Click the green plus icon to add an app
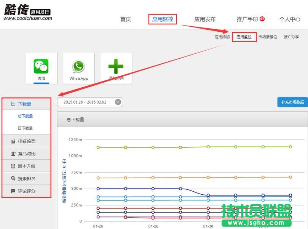The image size is (308, 229). pos(115,66)
